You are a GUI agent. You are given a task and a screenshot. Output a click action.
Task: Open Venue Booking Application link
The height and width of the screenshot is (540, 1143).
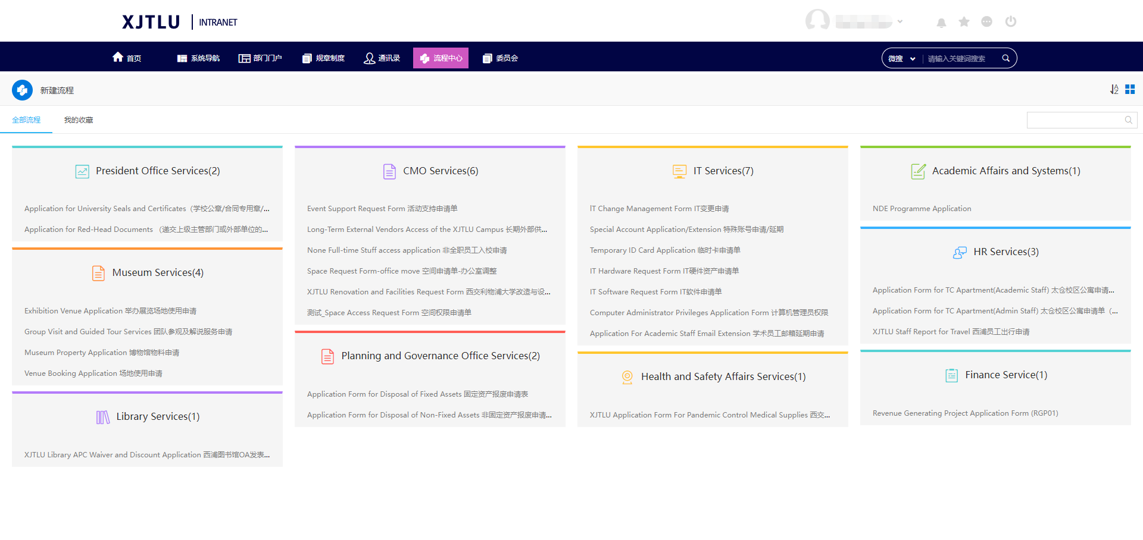(93, 373)
